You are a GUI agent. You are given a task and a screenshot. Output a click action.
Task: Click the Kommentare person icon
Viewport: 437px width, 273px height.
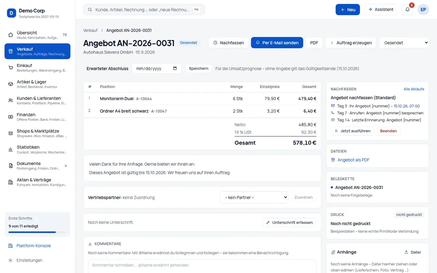[x=90, y=244]
